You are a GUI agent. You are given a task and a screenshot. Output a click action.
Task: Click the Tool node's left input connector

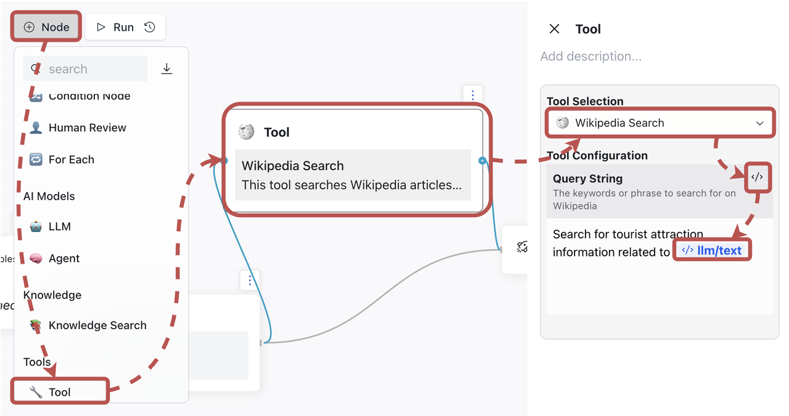tap(224, 161)
